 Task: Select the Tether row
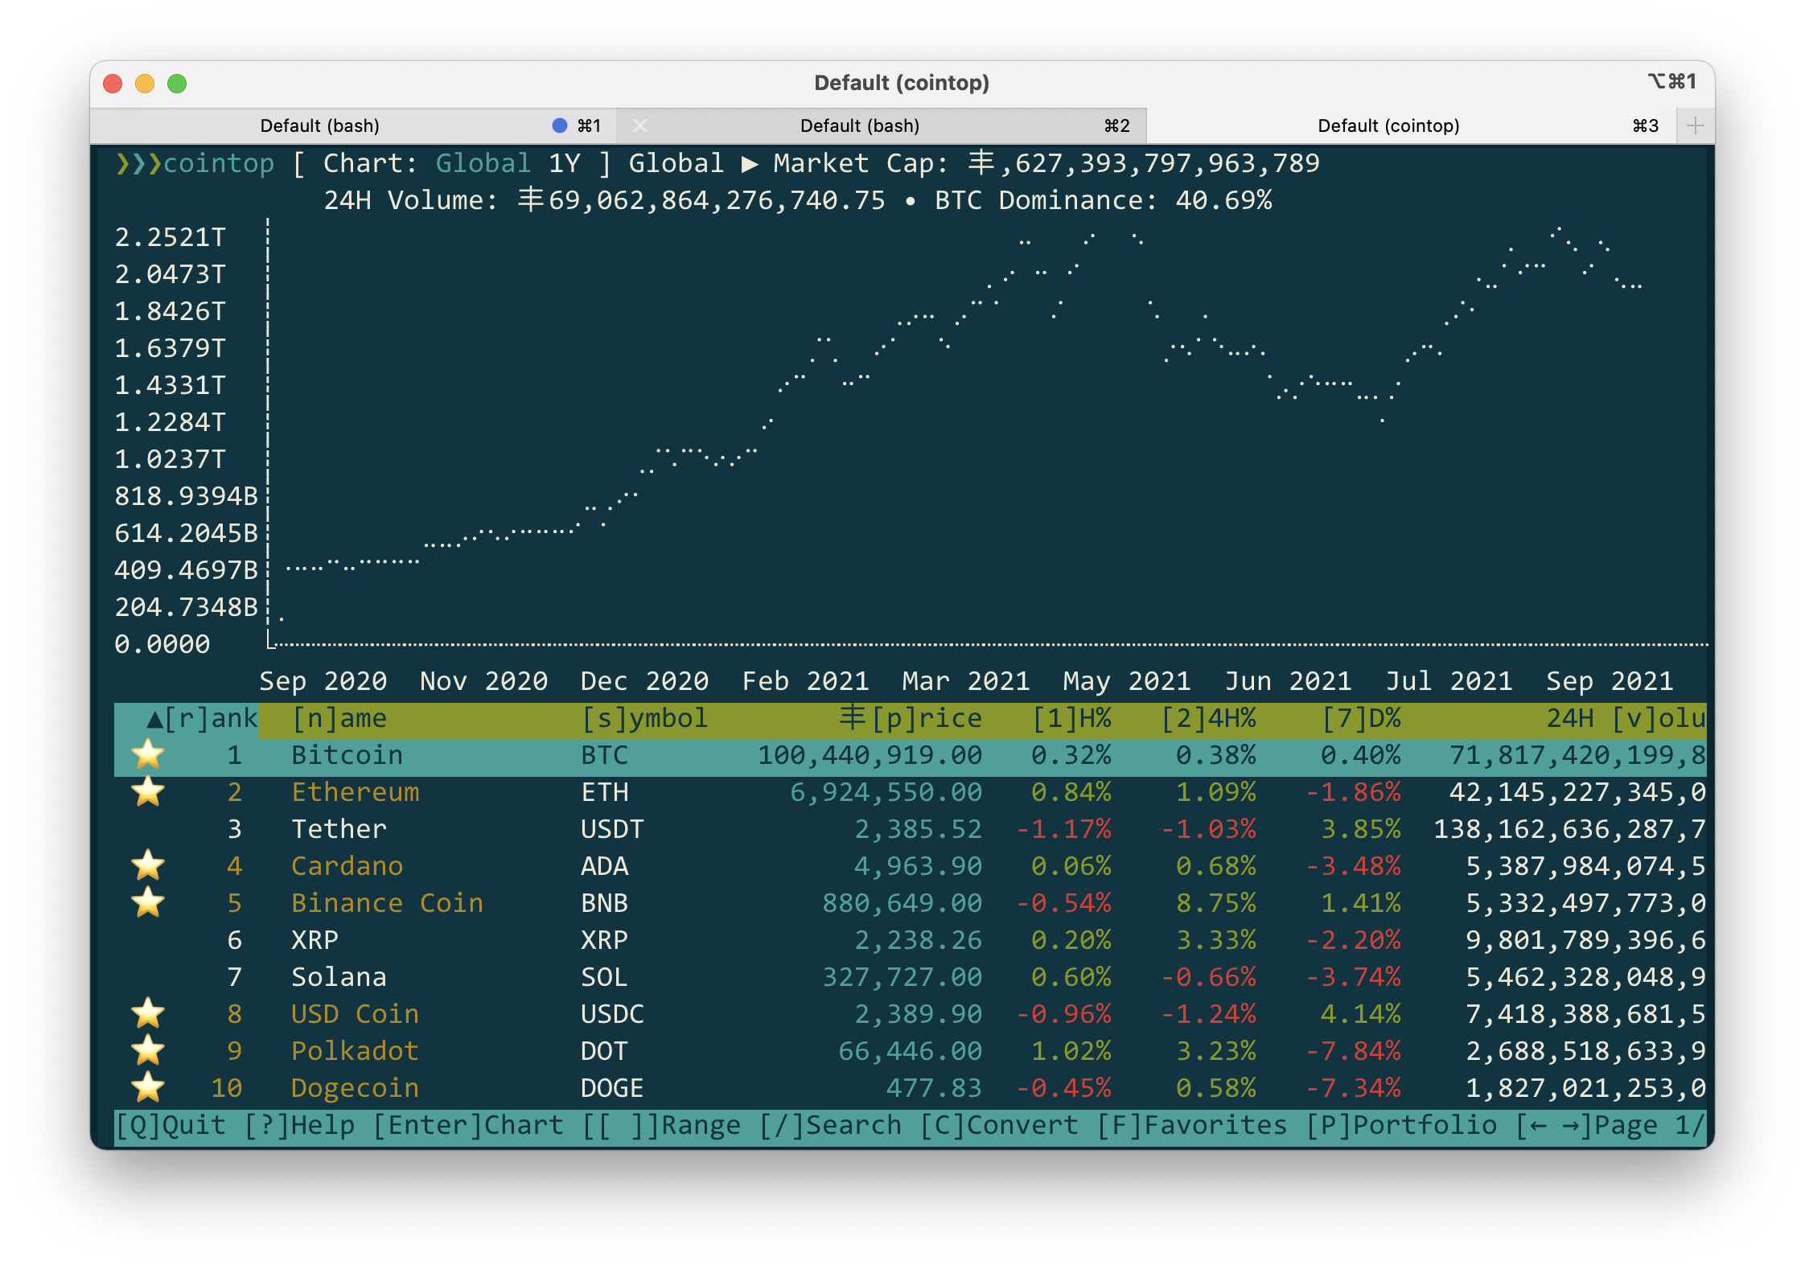tap(339, 829)
